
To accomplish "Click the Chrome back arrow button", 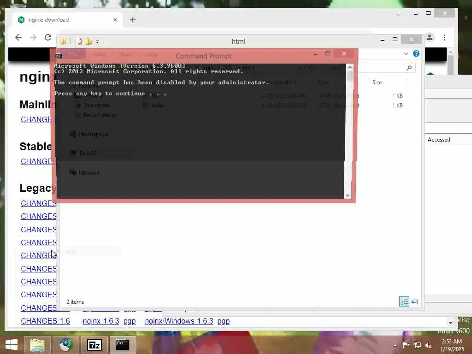I will (x=18, y=37).
